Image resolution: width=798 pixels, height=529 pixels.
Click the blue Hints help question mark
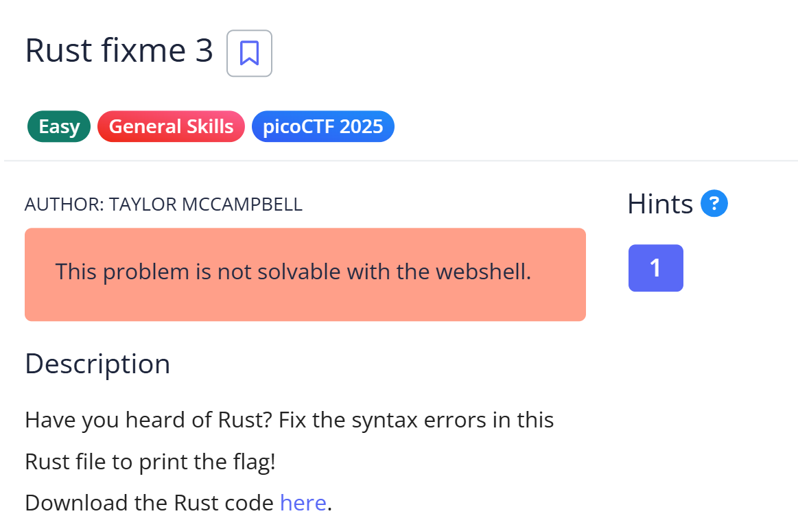pyautogui.click(x=714, y=204)
